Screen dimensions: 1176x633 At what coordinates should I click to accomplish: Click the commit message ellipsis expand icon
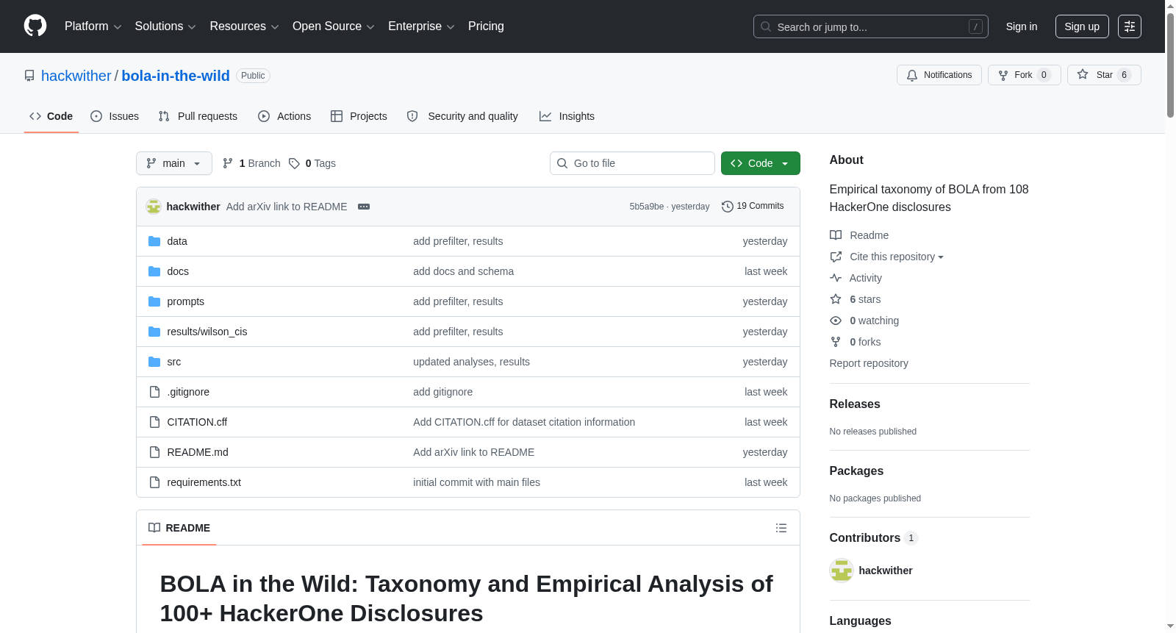point(364,207)
